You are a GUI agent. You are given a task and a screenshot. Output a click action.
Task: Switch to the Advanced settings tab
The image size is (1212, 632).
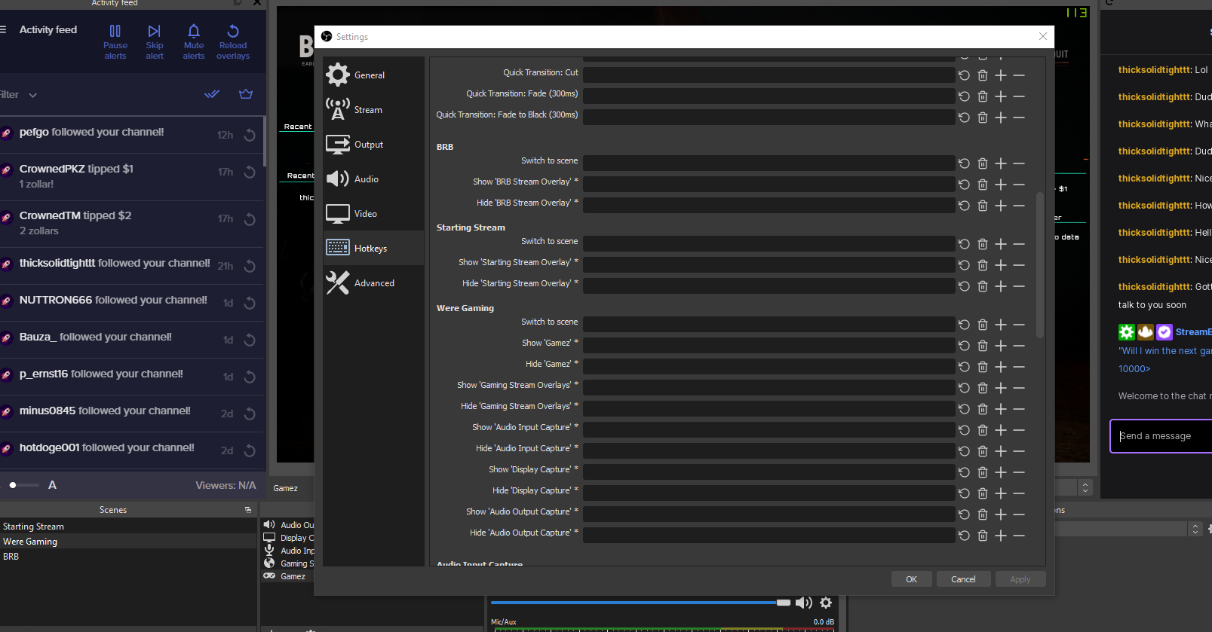[373, 283]
